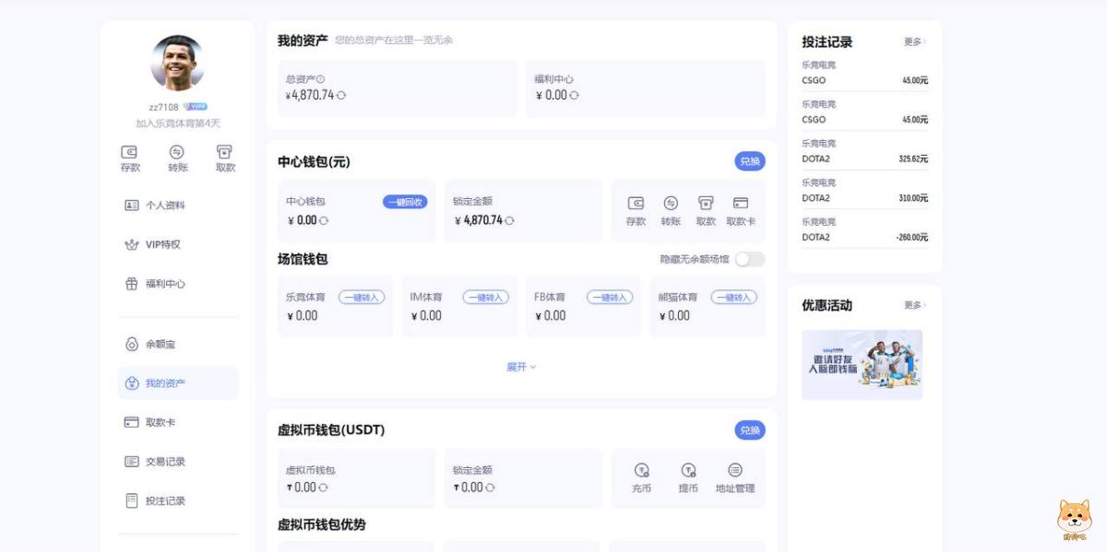Screen dimensions: 1107x552
Task: Click the user avatar photo
Action: pyautogui.click(x=176, y=63)
